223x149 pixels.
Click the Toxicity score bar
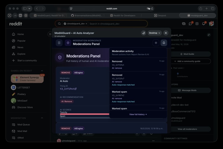(x=85, y=114)
